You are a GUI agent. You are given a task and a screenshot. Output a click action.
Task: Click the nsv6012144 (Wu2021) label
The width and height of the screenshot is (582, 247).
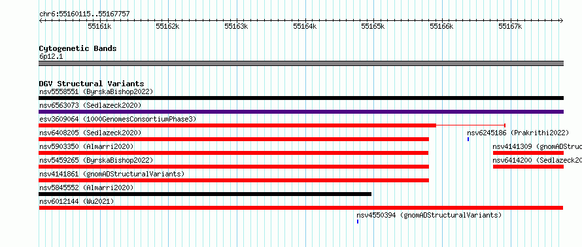pyautogui.click(x=77, y=201)
